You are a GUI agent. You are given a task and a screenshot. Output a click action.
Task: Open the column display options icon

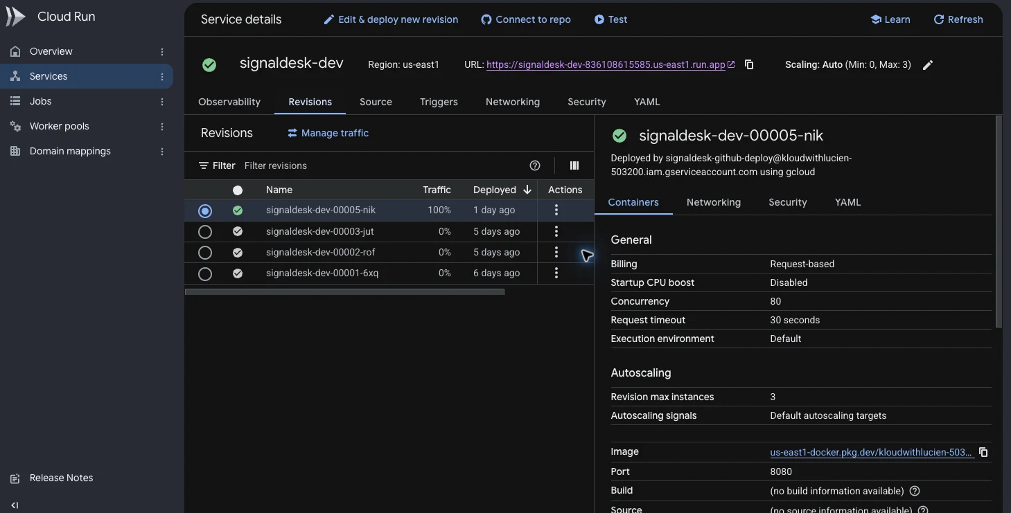(574, 165)
